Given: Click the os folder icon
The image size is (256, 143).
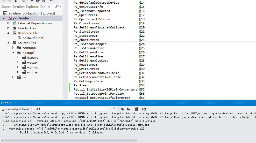Looking at the screenshot, I should coord(19,77).
